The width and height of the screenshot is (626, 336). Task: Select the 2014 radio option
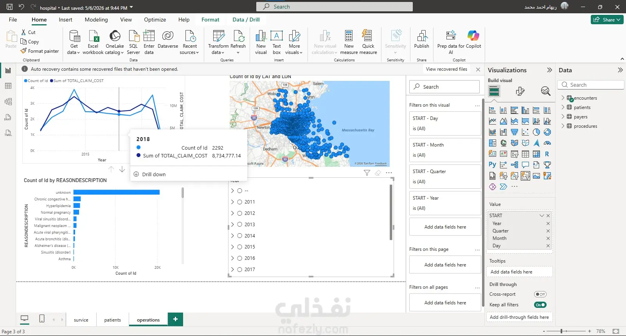(x=240, y=236)
